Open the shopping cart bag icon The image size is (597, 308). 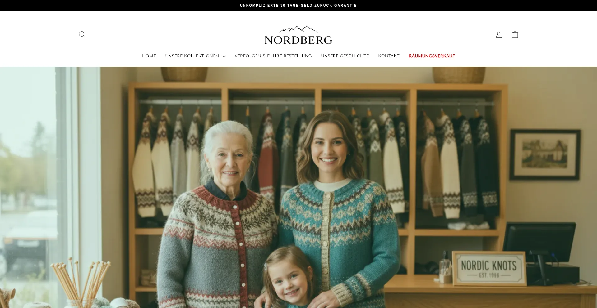pyautogui.click(x=515, y=34)
